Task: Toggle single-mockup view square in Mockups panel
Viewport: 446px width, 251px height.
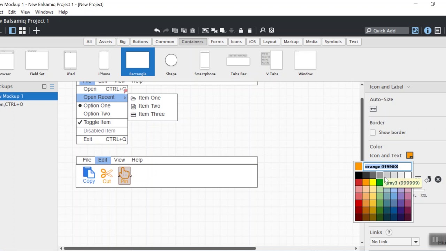Action: coord(44,86)
